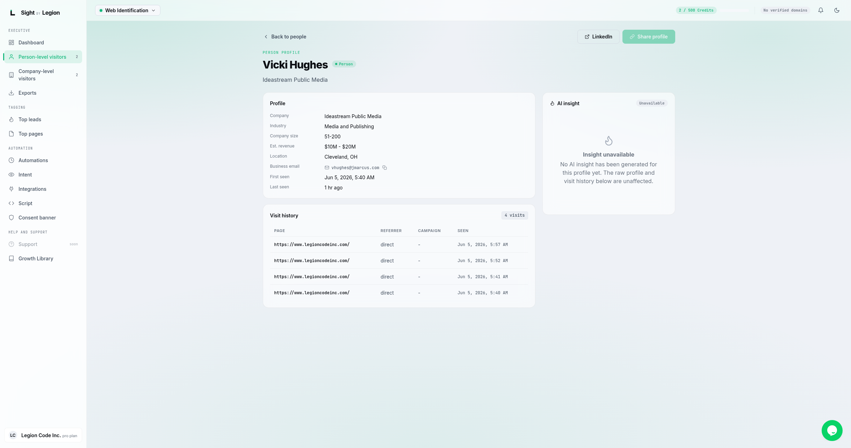Click the Support question mark icon

point(11,244)
